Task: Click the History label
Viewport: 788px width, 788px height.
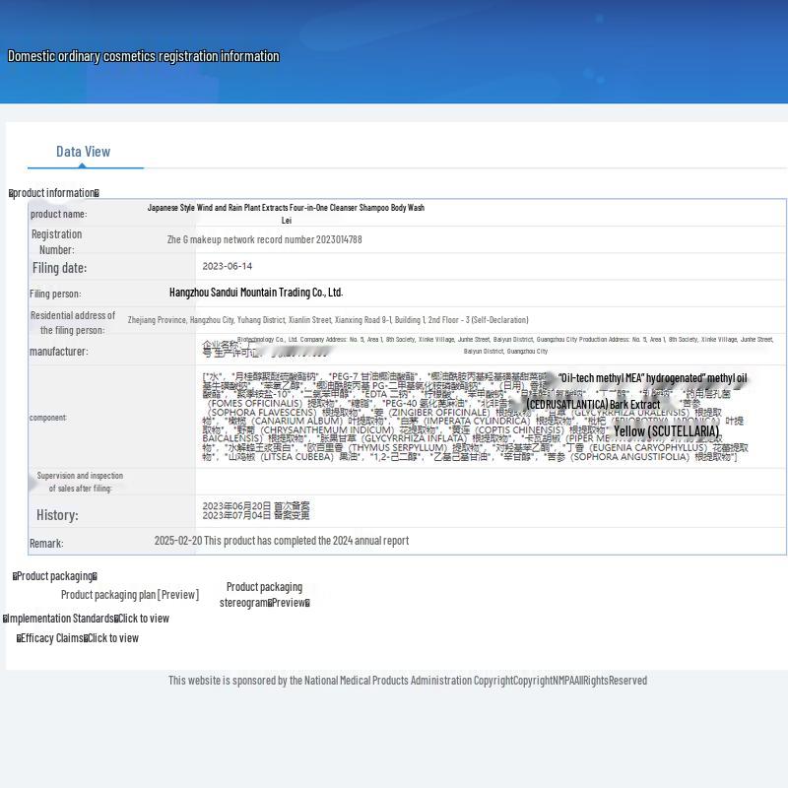Action: 57,515
